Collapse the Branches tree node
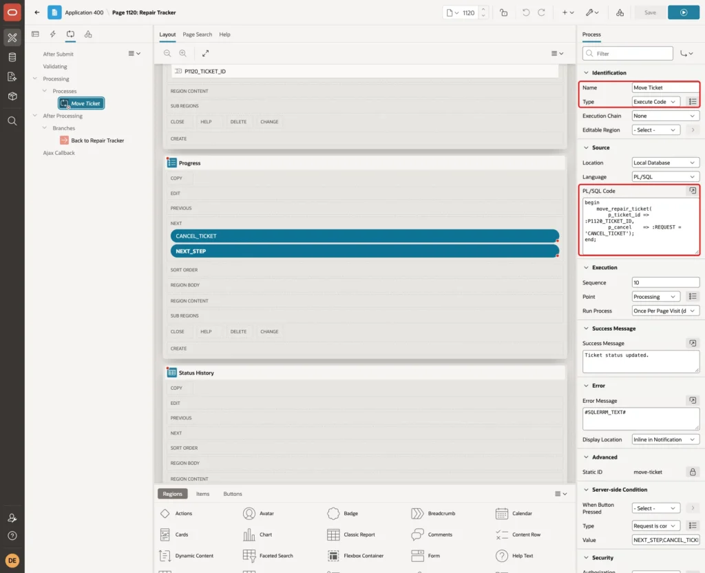 (45, 128)
